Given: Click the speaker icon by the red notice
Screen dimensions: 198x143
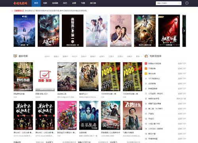Looking at the screenshot, I should pyautogui.click(x=12, y=11).
